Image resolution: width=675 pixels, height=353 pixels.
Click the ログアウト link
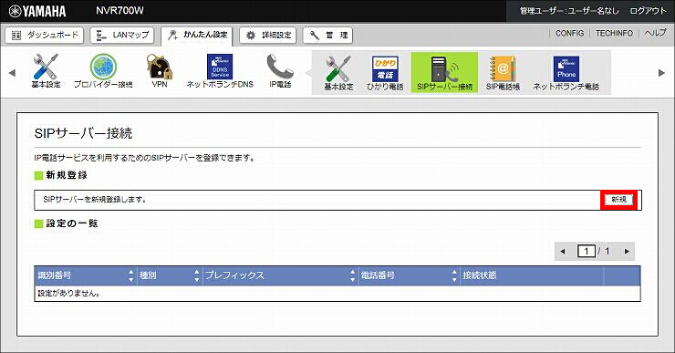[649, 11]
